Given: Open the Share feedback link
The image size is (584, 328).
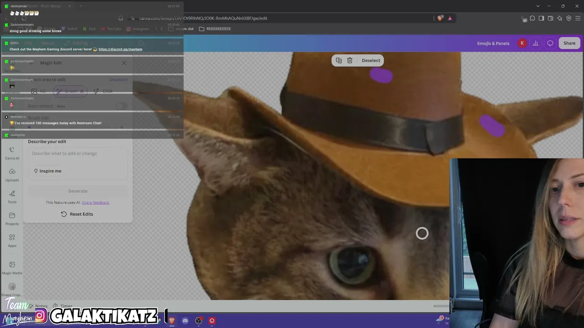Looking at the screenshot, I should (x=95, y=203).
